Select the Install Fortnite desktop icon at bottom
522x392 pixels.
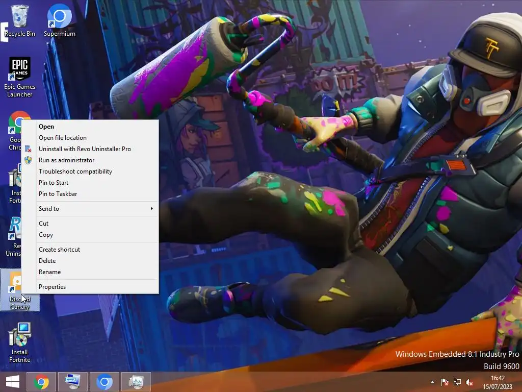pyautogui.click(x=20, y=342)
